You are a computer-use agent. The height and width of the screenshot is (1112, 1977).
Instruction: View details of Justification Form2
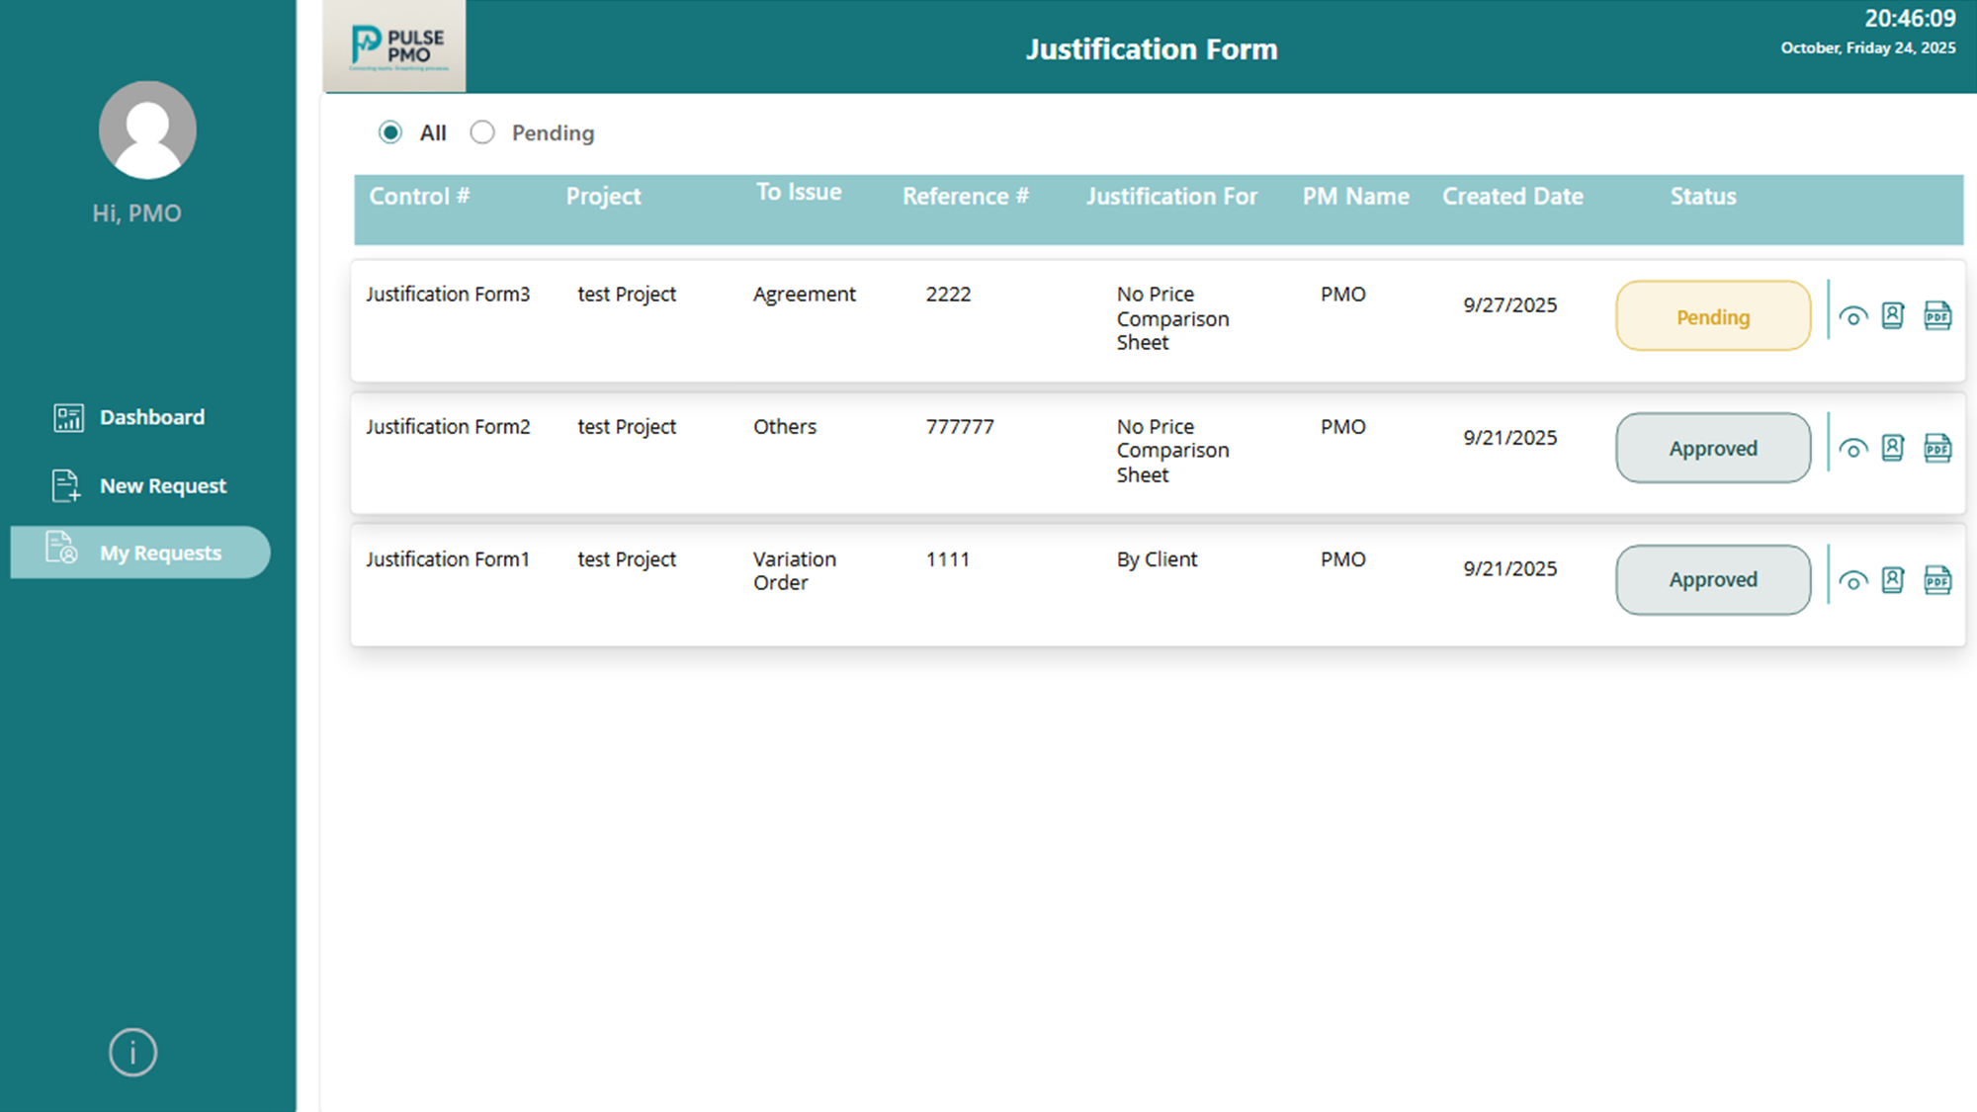(x=1853, y=447)
